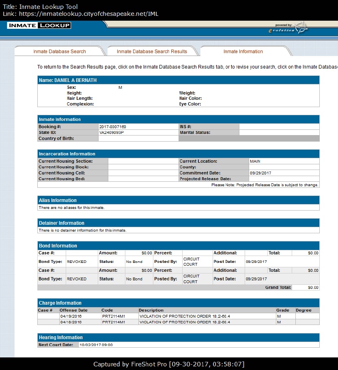Click the Inmate Lookup logo

tap(39, 26)
